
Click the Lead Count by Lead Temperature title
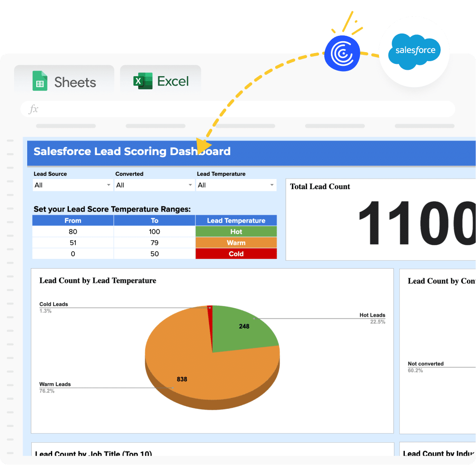pyautogui.click(x=98, y=281)
